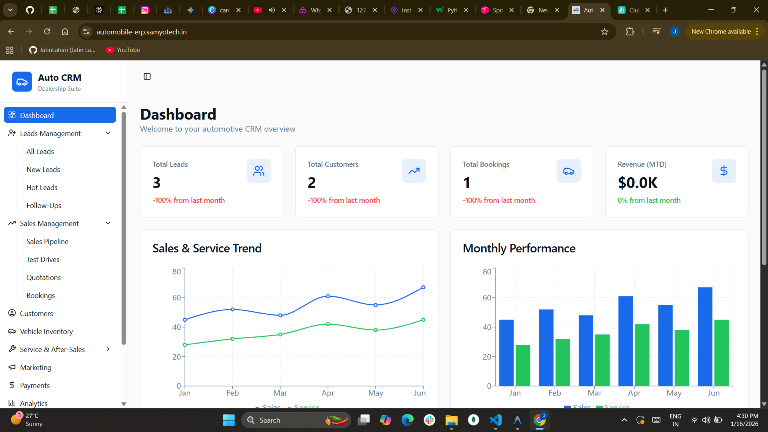Bookmark this page with star icon
The width and height of the screenshot is (768, 432).
pyautogui.click(x=604, y=32)
